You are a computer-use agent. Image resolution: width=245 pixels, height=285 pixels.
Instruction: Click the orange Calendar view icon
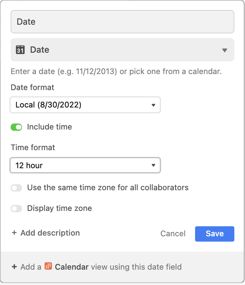point(48,266)
